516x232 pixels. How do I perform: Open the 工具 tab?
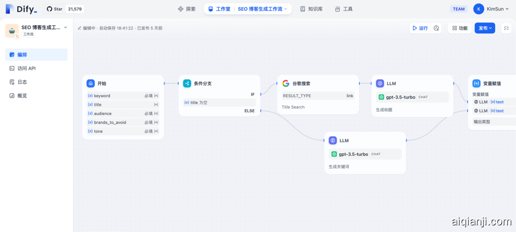(344, 9)
